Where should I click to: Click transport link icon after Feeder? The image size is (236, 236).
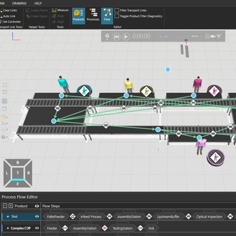point(65,228)
